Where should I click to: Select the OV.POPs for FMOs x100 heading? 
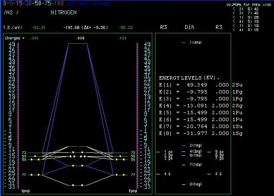click(249, 5)
